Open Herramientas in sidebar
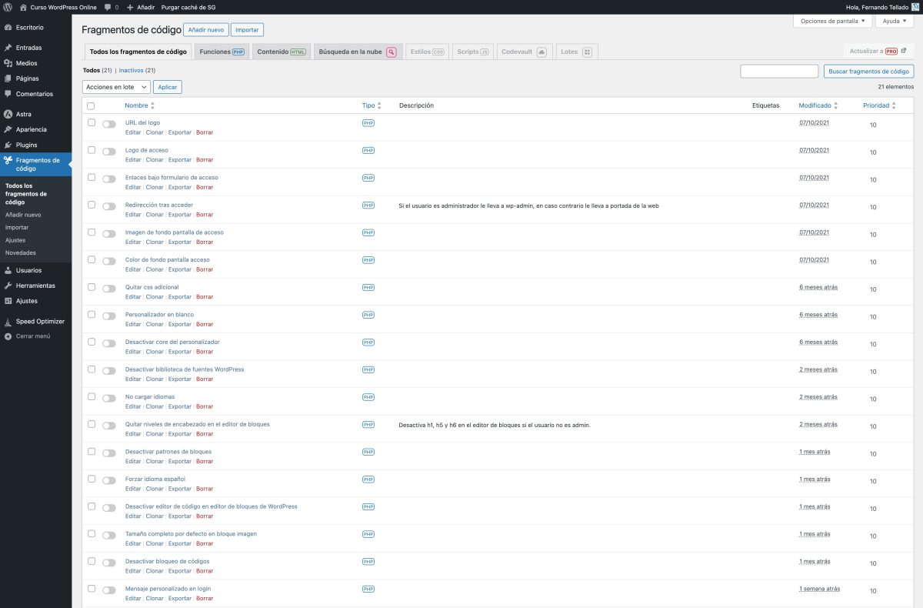The height and width of the screenshot is (608, 923). [x=35, y=286]
